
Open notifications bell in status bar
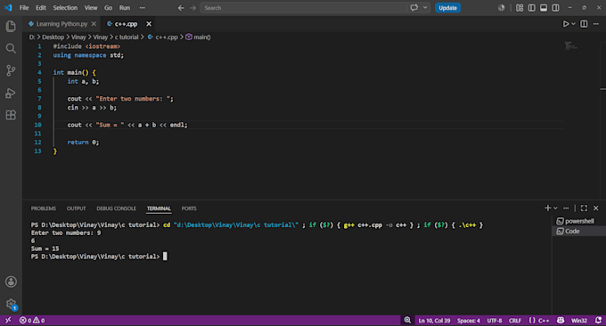598,320
